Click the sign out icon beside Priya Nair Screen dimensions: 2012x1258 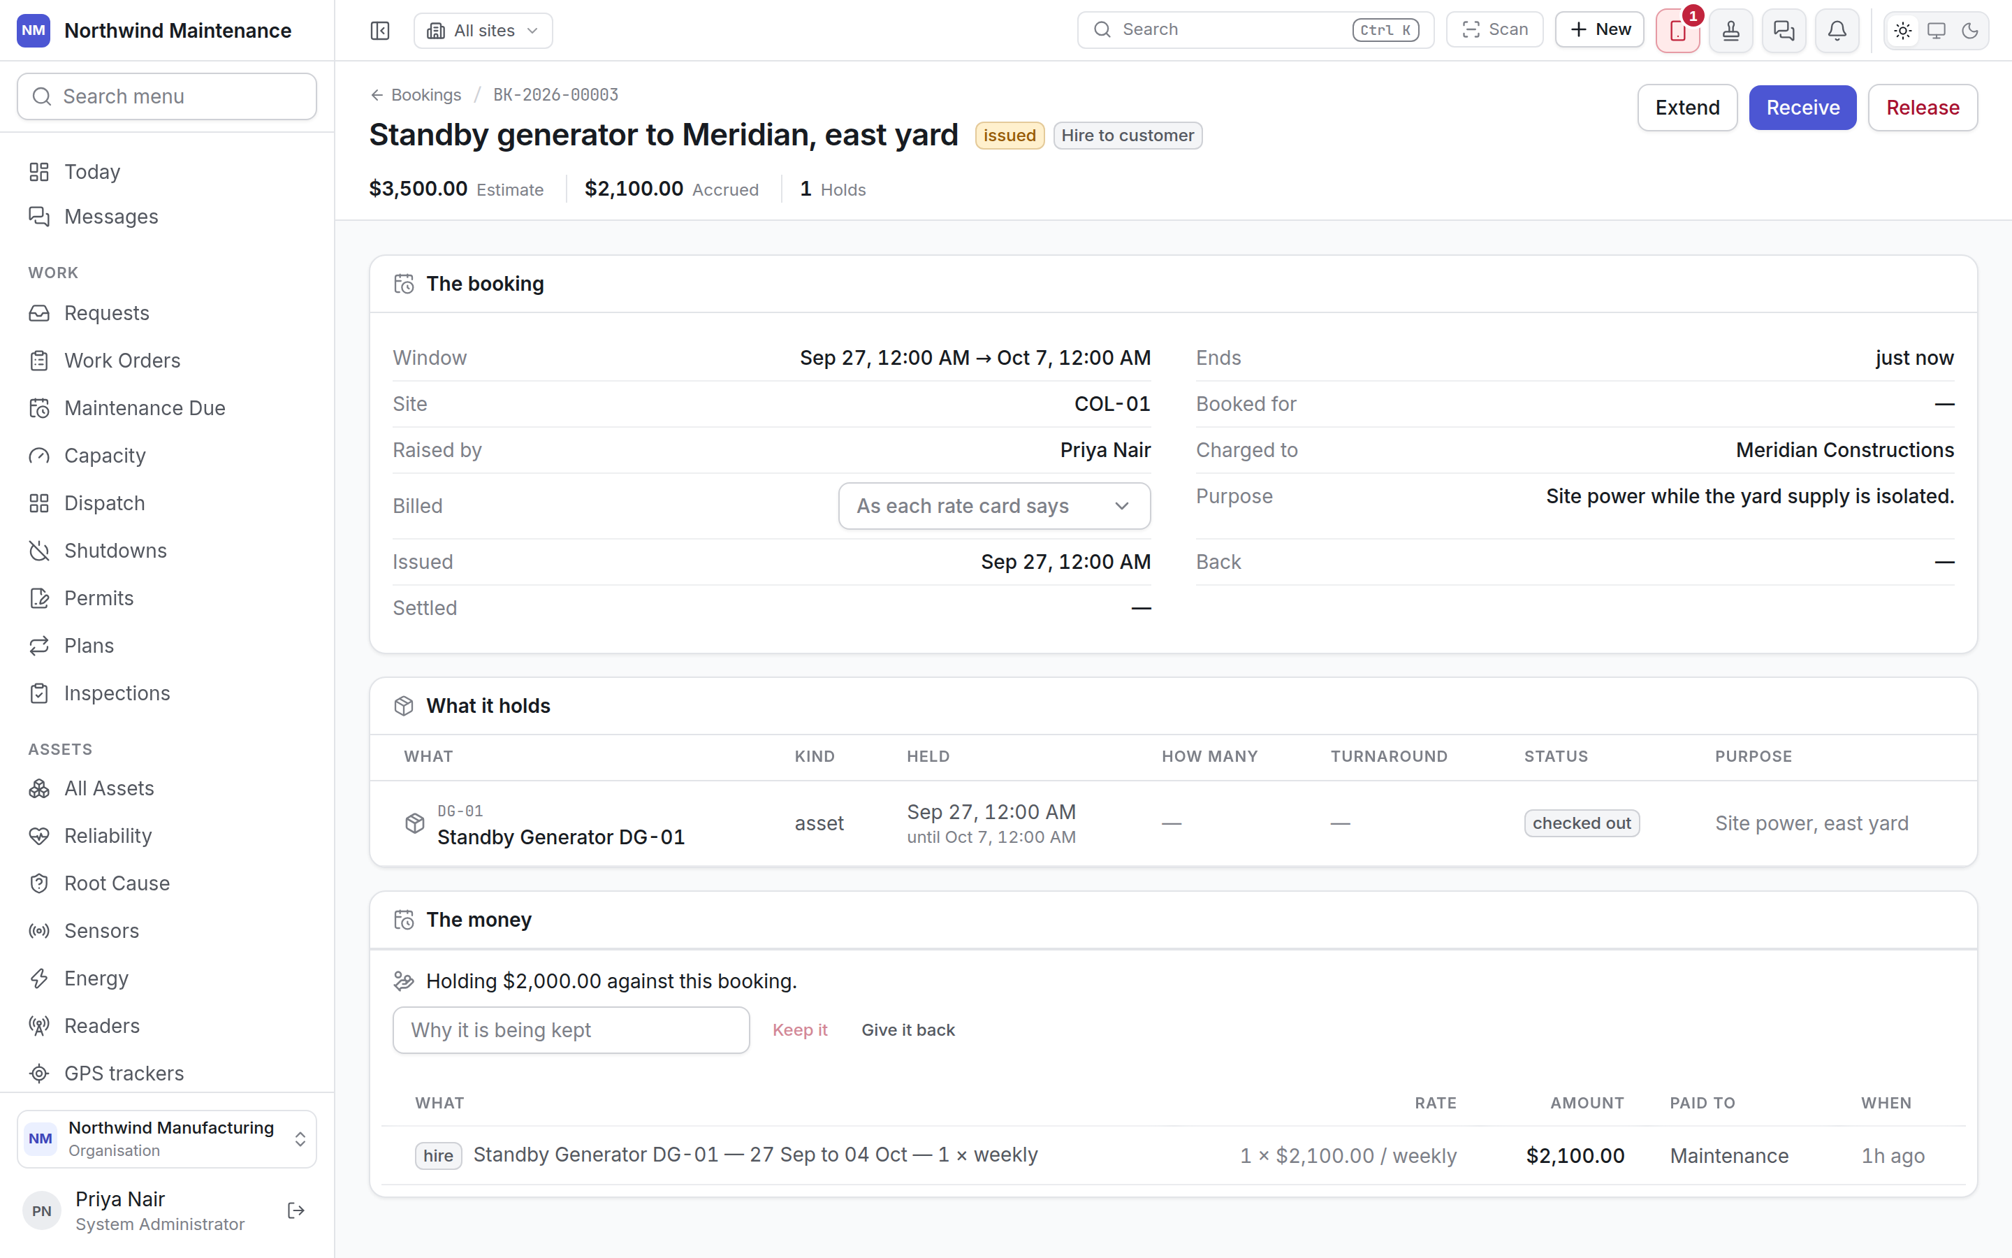[x=296, y=1210]
